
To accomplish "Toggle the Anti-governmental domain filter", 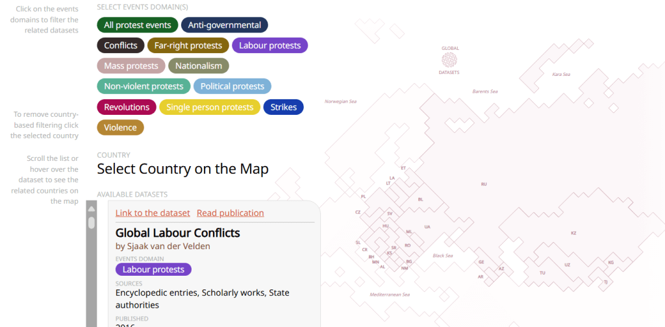I will [x=225, y=25].
